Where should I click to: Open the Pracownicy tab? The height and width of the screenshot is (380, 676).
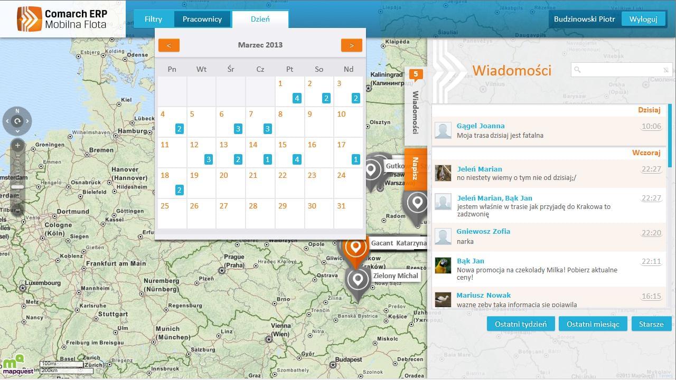pos(202,19)
